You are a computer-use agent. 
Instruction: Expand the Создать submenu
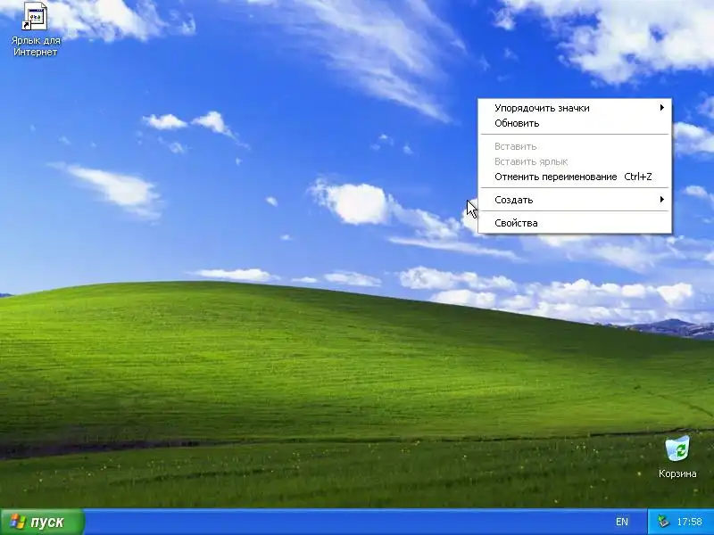(x=575, y=200)
